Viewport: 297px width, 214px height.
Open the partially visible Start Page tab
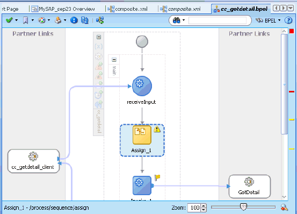[10, 9]
